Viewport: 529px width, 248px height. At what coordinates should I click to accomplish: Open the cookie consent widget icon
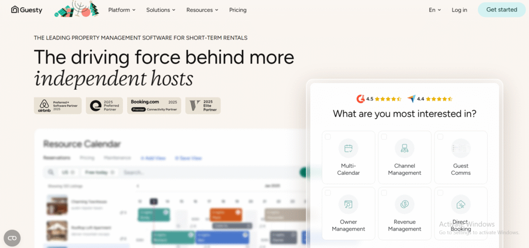click(x=12, y=238)
